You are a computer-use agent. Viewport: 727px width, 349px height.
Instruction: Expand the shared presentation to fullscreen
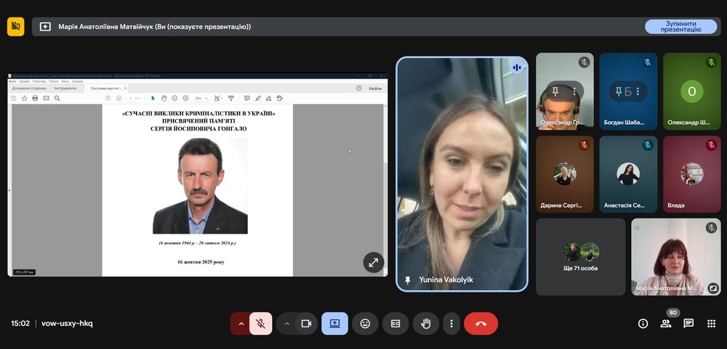pos(373,263)
